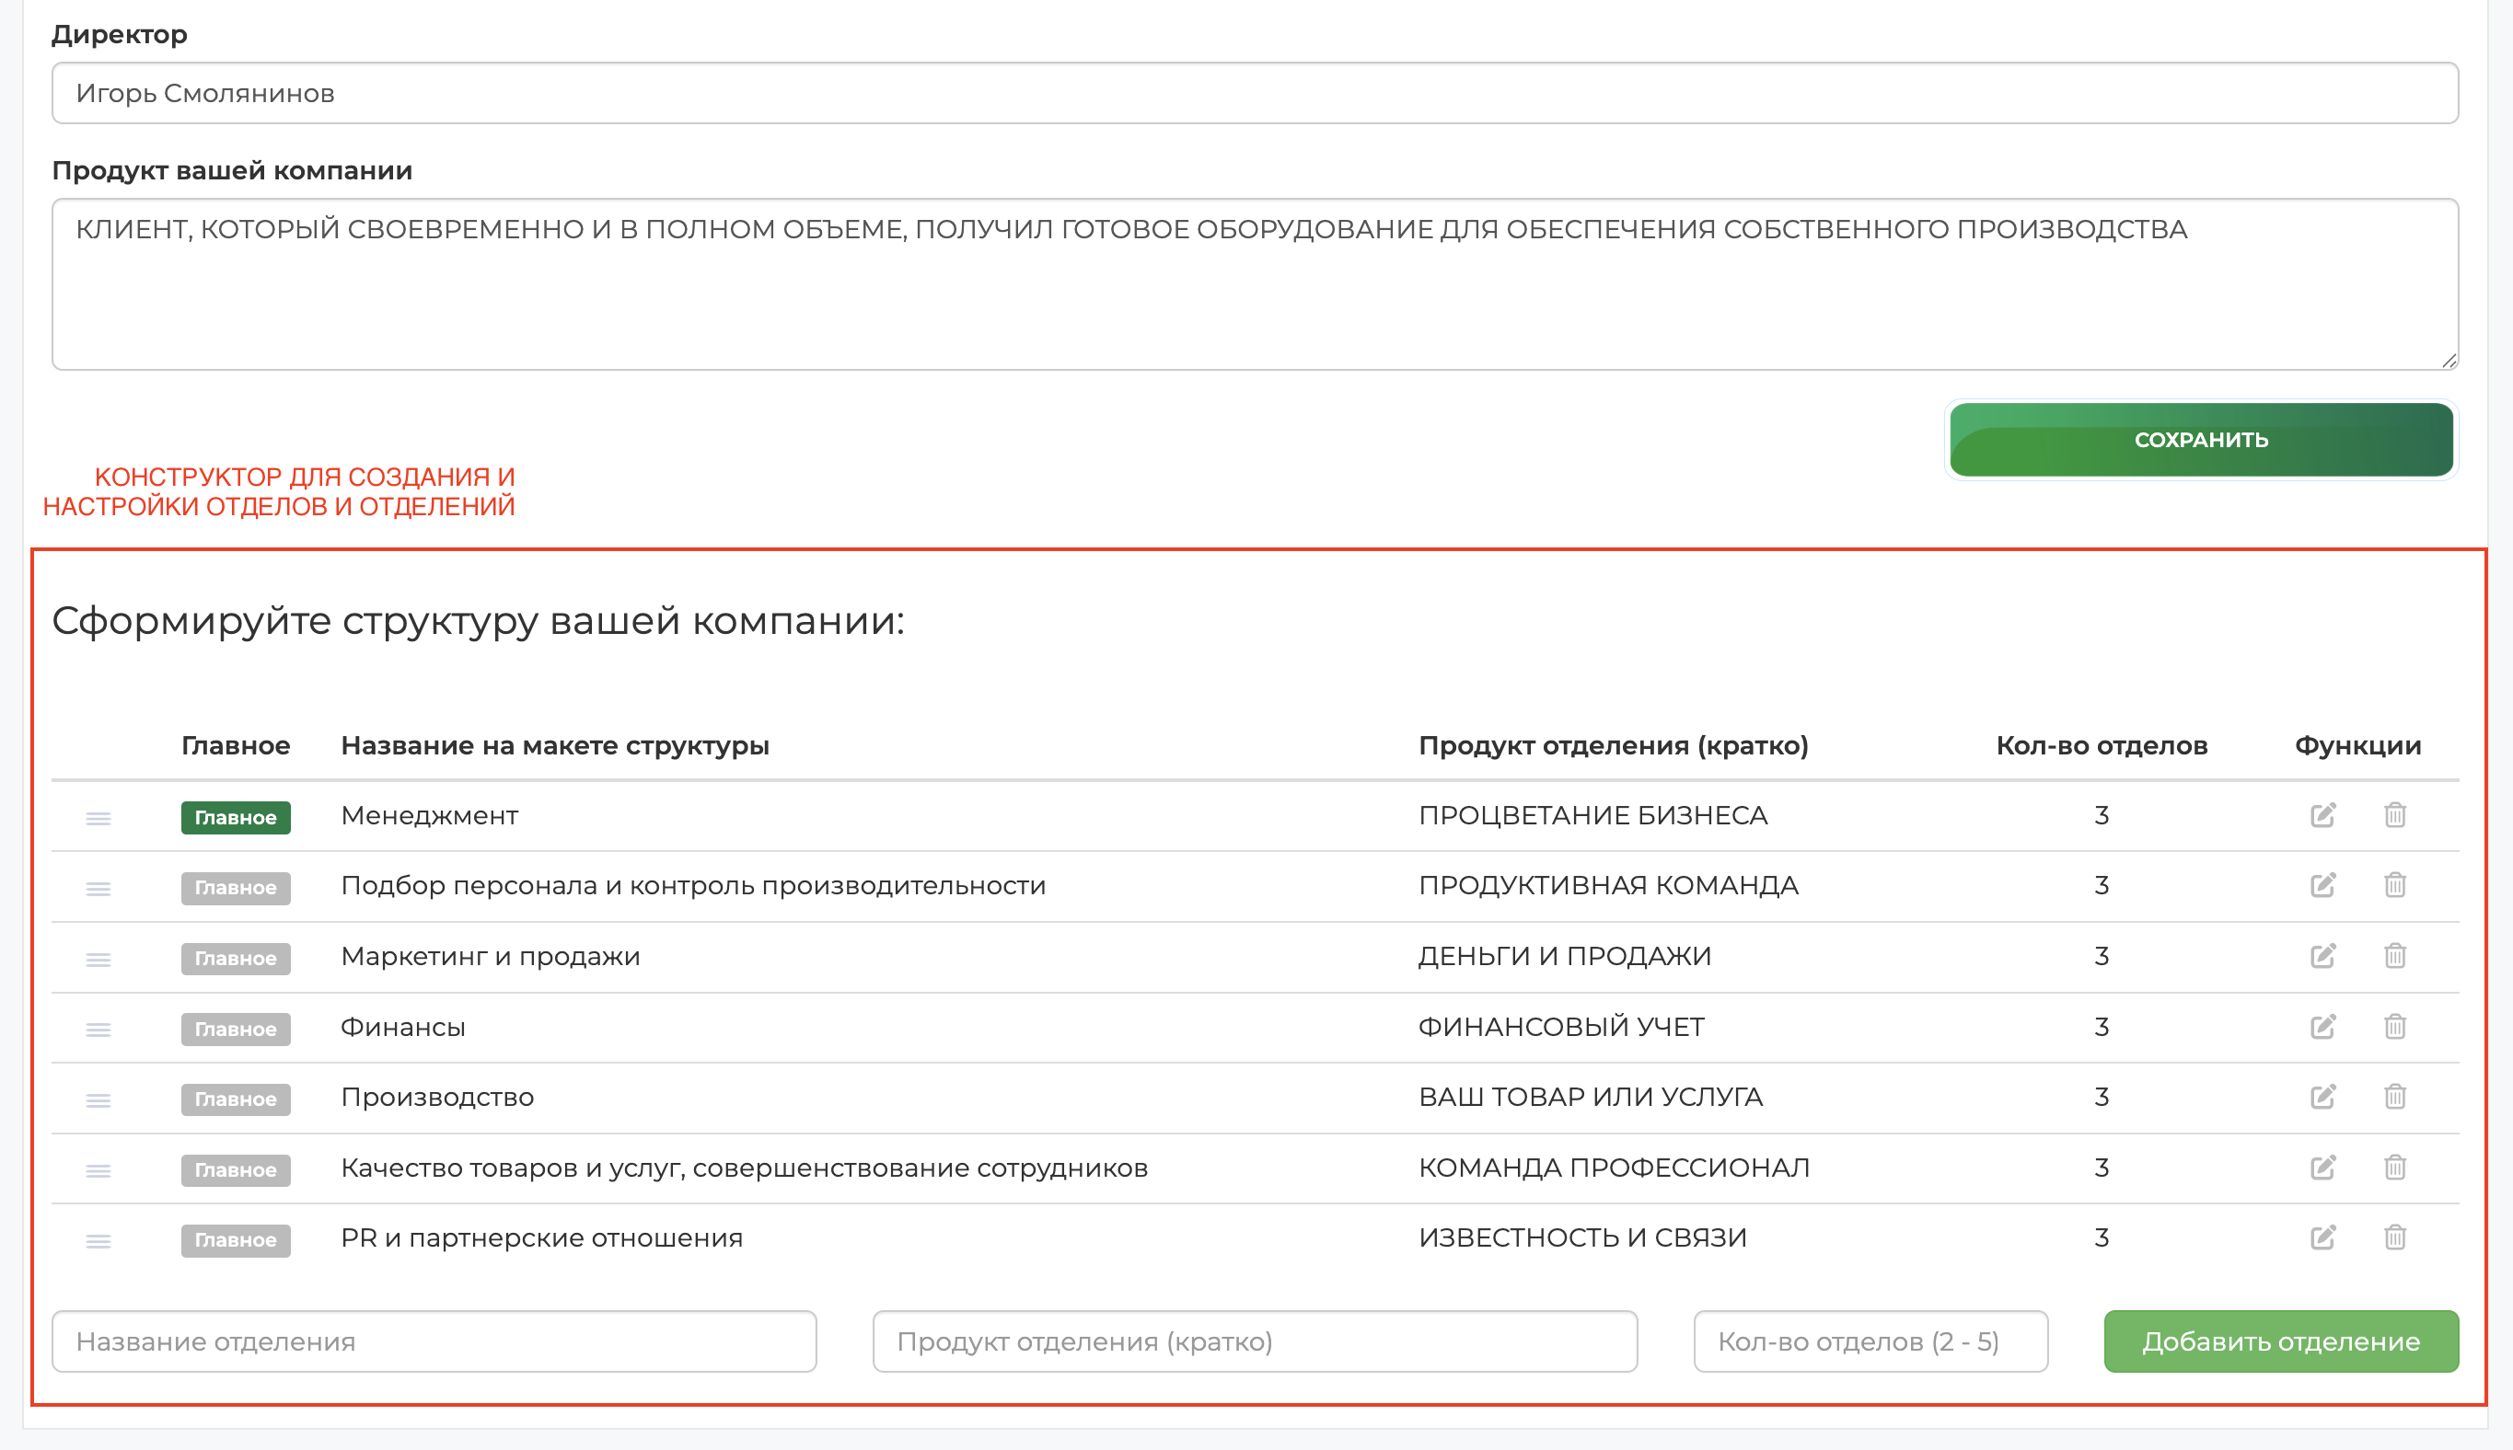The height and width of the screenshot is (1450, 2513).
Task: Set Производство as Главное
Action: point(237,1099)
